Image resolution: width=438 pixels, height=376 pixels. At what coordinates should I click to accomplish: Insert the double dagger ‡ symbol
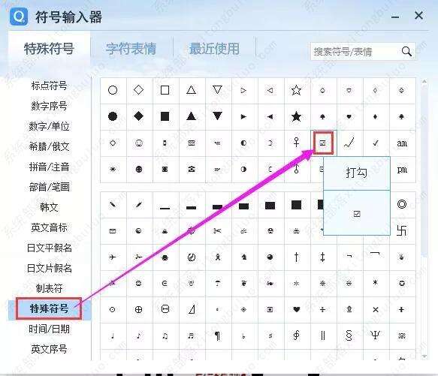pyautogui.click(x=322, y=257)
